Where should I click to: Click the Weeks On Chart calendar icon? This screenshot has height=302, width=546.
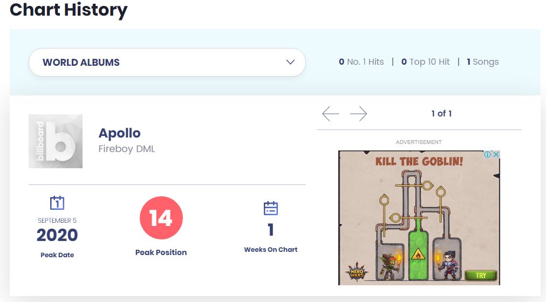270,208
